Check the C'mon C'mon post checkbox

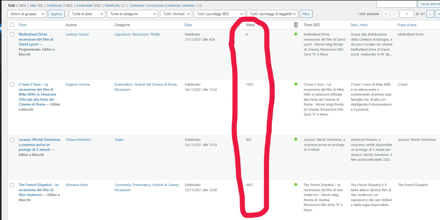click(12, 85)
